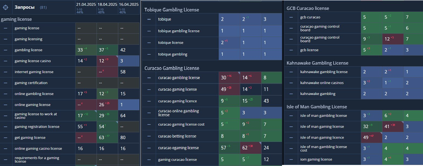Click the minus icon beside curacao egaming license

(x=149, y=148)
